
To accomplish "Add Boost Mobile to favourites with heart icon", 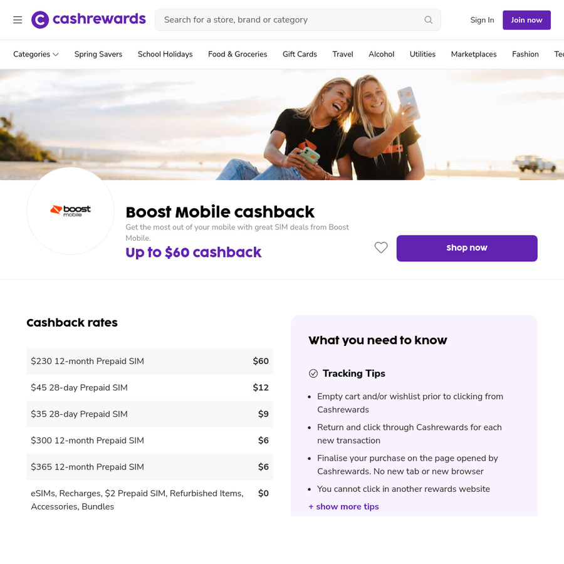I will (x=381, y=248).
